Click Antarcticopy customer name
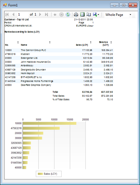140x185 pixels. click(x=27, y=66)
